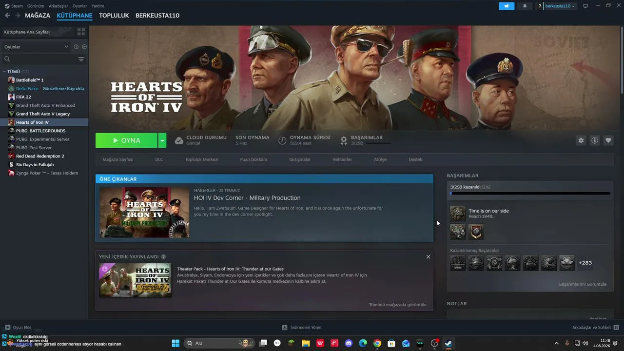Image resolution: width=624 pixels, height=351 pixels.
Task: Go back with the navigation back arrow
Action: [x=7, y=16]
